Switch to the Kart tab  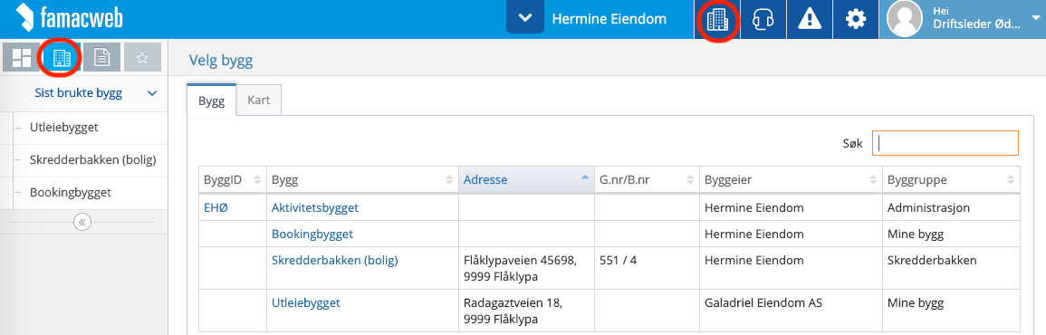tap(259, 100)
